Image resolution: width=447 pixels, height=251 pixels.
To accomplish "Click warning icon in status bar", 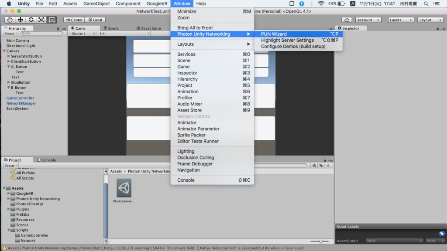I will pos(4,248).
